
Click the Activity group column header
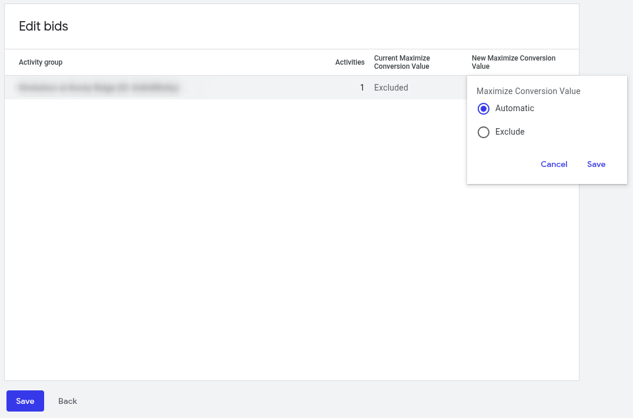[41, 62]
